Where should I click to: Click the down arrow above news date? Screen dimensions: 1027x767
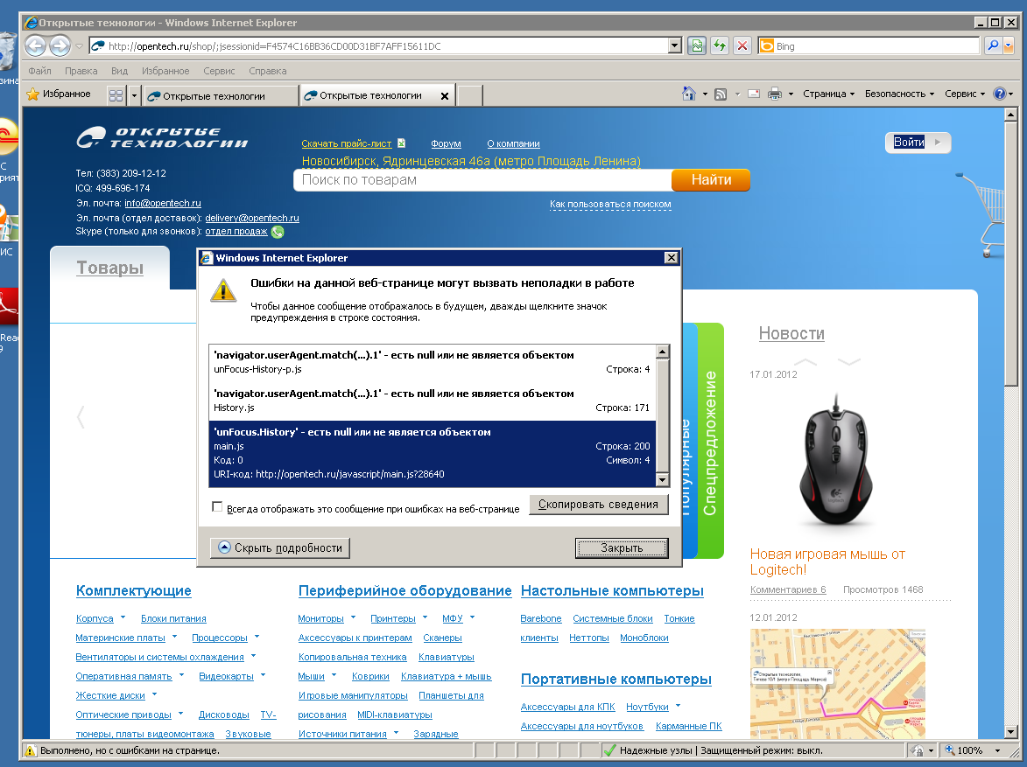(849, 361)
